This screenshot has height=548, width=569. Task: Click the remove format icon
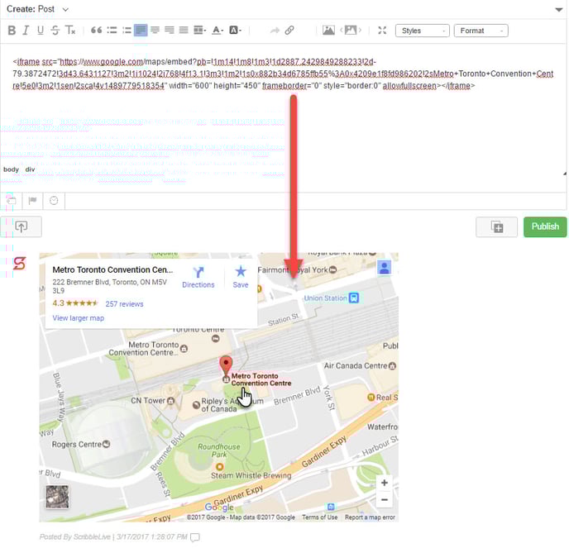pyautogui.click(x=70, y=31)
